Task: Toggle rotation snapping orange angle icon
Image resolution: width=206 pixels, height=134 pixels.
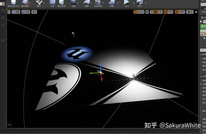Action: pyautogui.click(x=165, y=12)
